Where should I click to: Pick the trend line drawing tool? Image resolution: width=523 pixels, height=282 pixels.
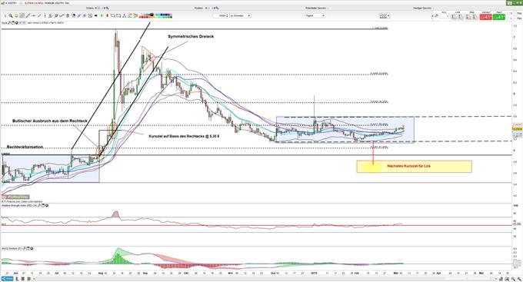click(x=28, y=15)
